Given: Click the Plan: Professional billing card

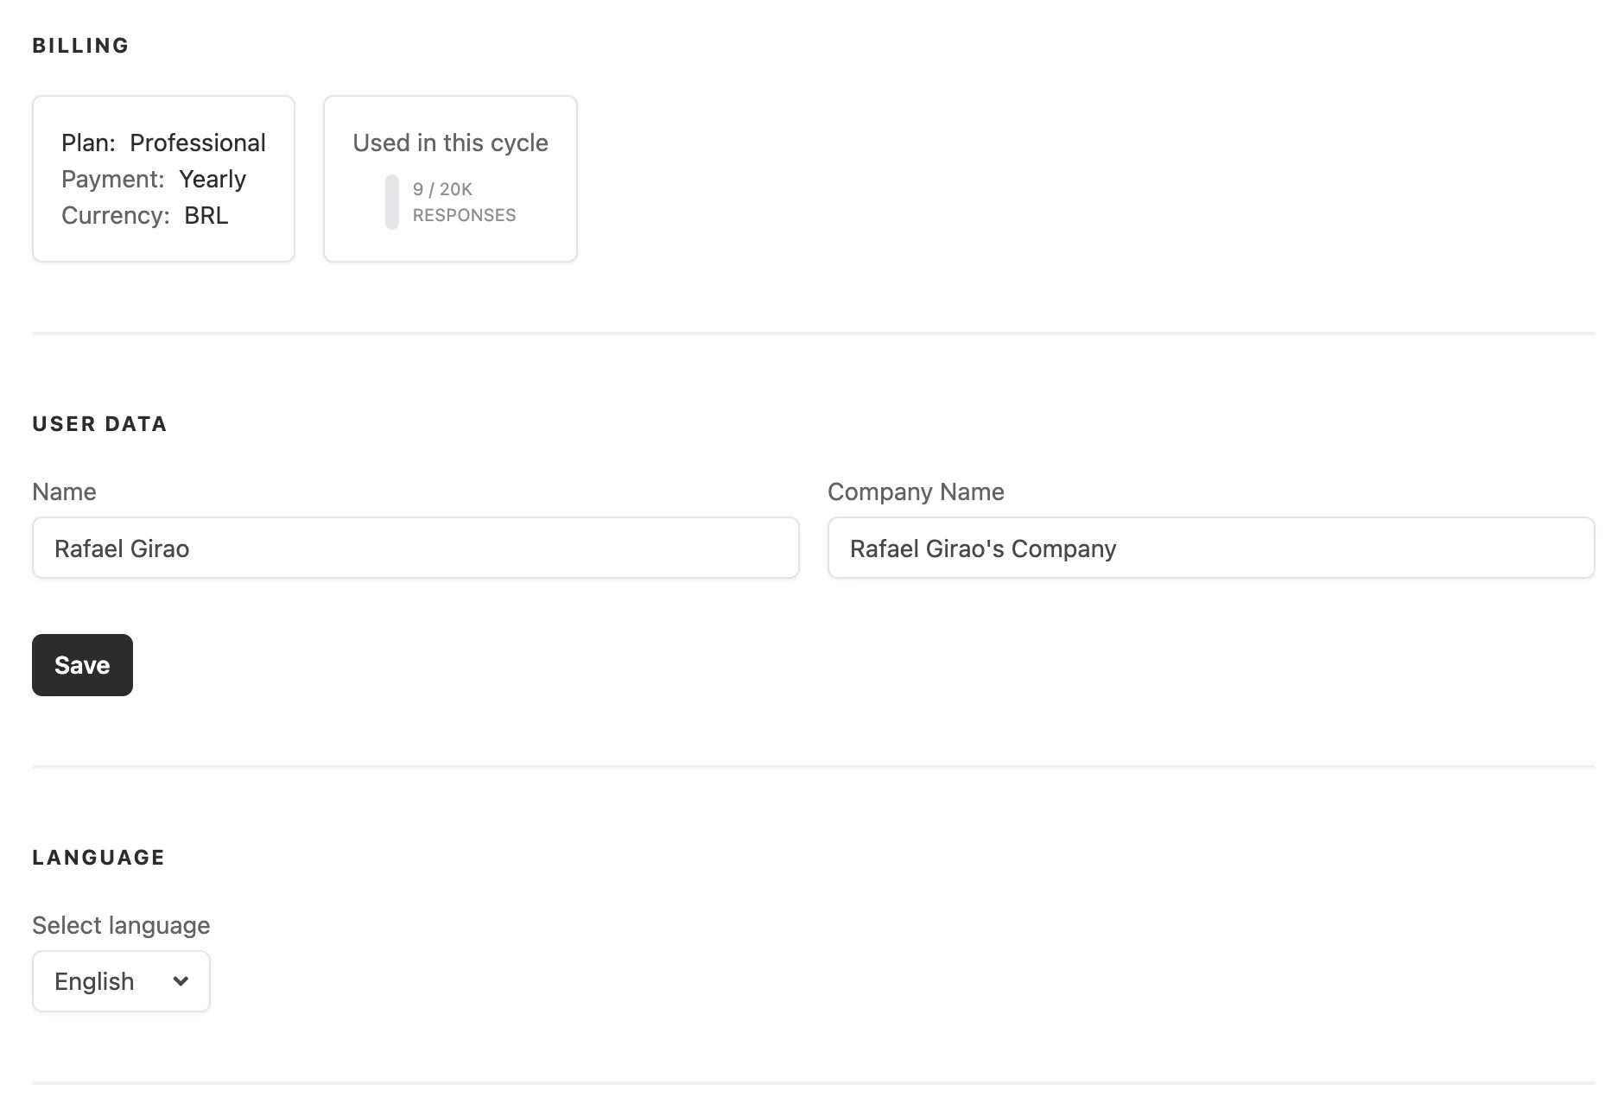Looking at the screenshot, I should click(163, 178).
